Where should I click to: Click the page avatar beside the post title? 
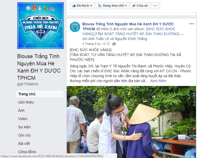pos(75,27)
